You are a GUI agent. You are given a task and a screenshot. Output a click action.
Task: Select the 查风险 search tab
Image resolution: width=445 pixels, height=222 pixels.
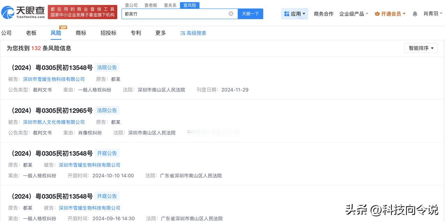(x=190, y=5)
